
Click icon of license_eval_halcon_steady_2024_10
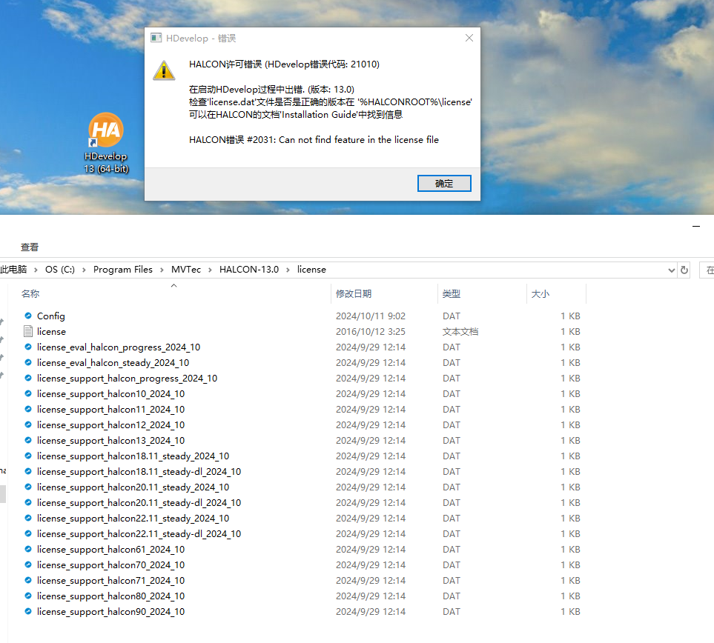point(28,362)
